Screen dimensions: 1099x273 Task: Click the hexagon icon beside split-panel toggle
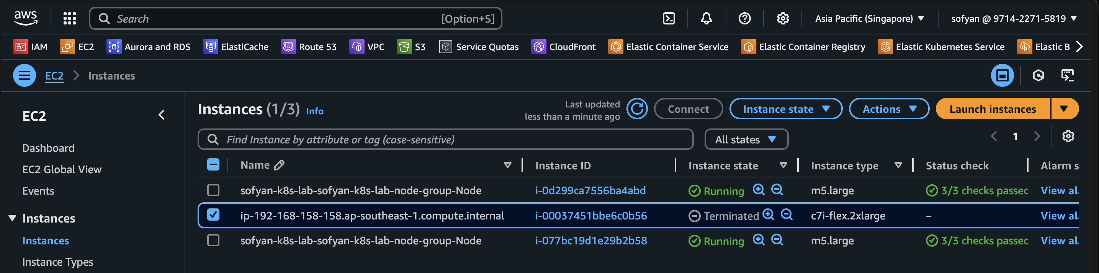pos(1038,75)
